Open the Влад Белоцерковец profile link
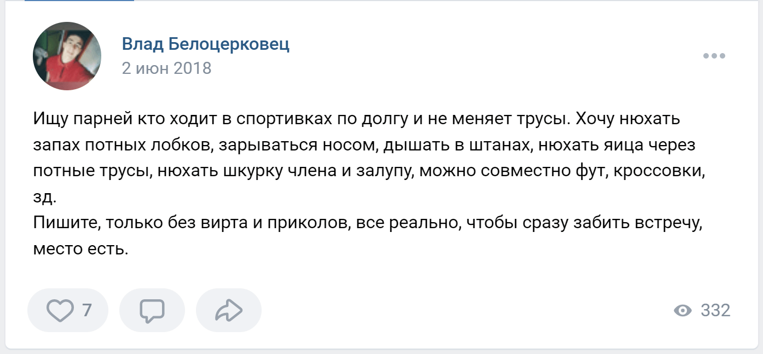This screenshot has height=354, width=763. click(205, 44)
